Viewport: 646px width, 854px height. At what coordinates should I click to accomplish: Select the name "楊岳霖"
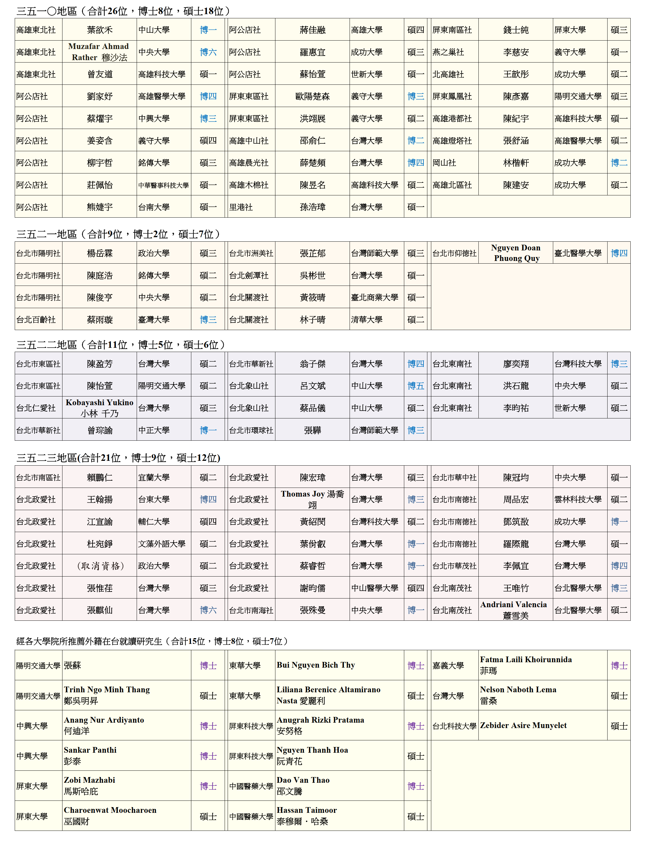click(x=99, y=253)
